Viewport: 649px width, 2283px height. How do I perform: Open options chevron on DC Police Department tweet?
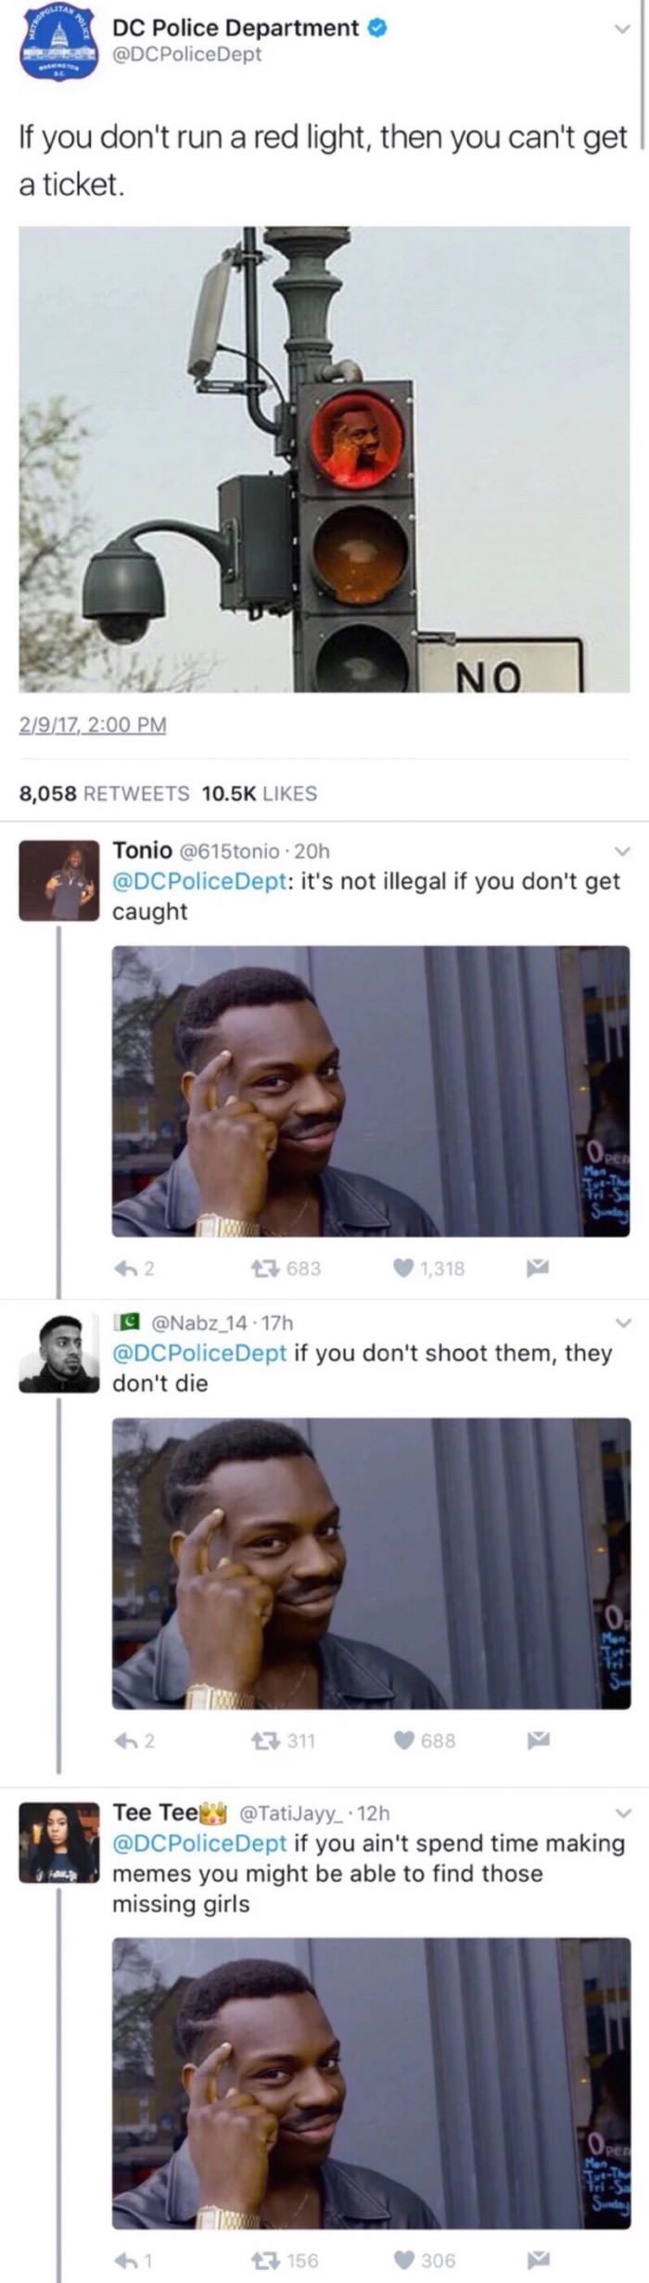tap(622, 30)
